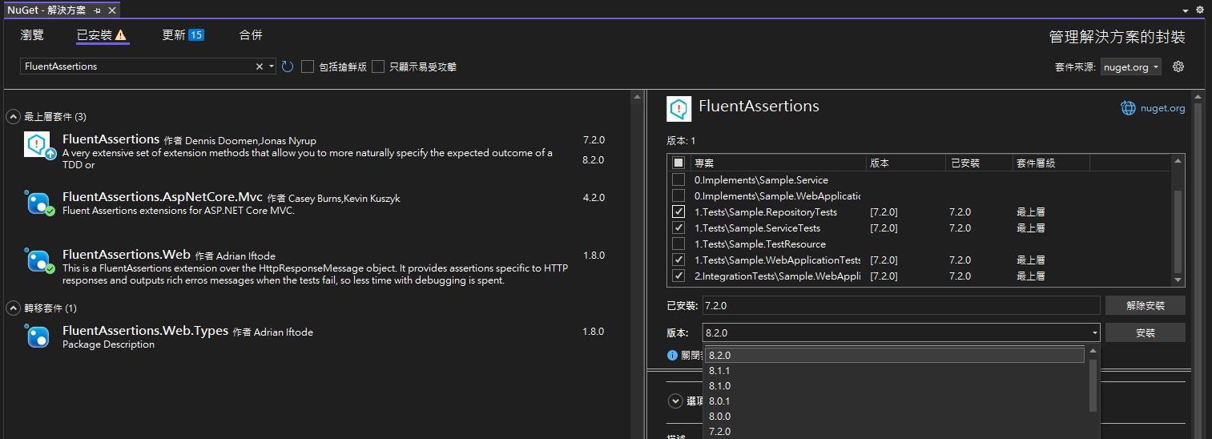1212x439 pixels.
Task: Click the globe icon next to nuget.org
Action: coord(1128,108)
